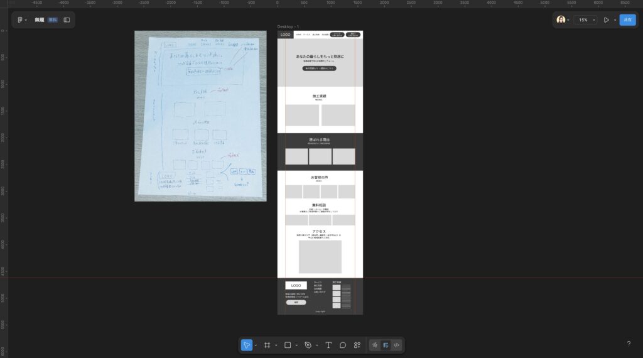Switch to Draw mode
643x358 pixels.
click(x=375, y=345)
